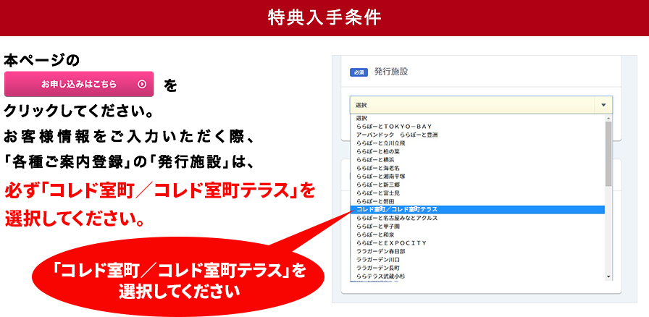Click the dropdown list scrollbar thumb
Image resolution: width=649 pixels, height=317 pixels.
tap(608, 156)
